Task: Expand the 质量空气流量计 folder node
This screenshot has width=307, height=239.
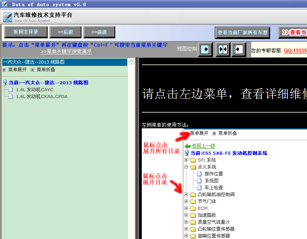Action: coord(186,222)
